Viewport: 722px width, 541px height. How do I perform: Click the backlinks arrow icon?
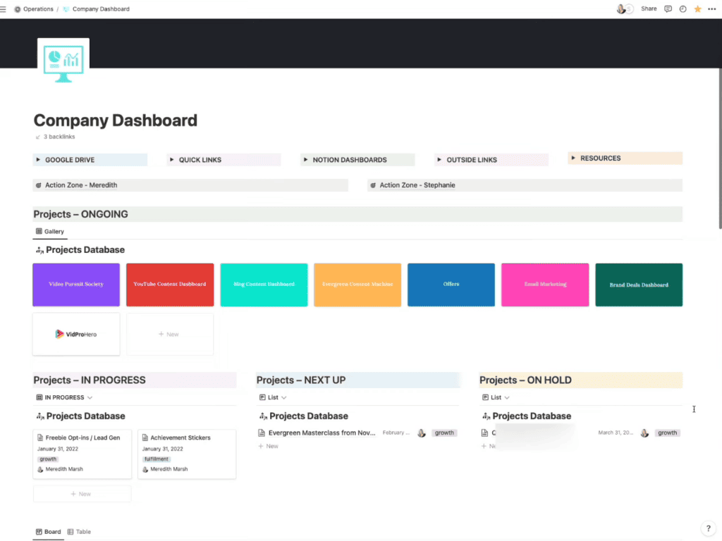tap(38, 137)
